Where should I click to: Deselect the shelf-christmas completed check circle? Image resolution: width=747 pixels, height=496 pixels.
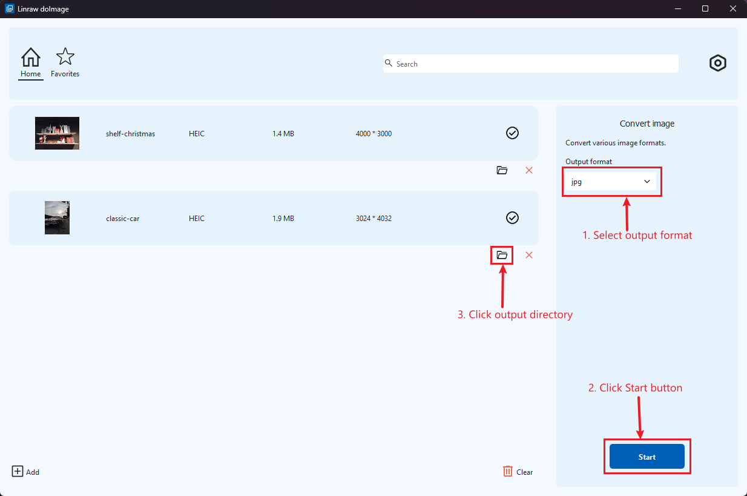pos(512,133)
